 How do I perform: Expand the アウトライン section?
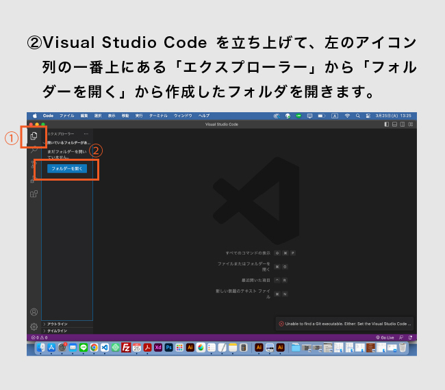(67, 324)
